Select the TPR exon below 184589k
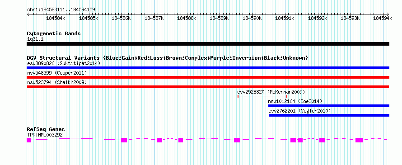Image resolution: width=402 pixels, height=165 pixels. 237,140
